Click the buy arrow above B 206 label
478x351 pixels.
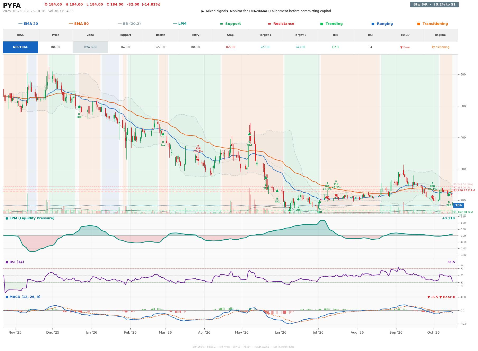click(x=298, y=199)
